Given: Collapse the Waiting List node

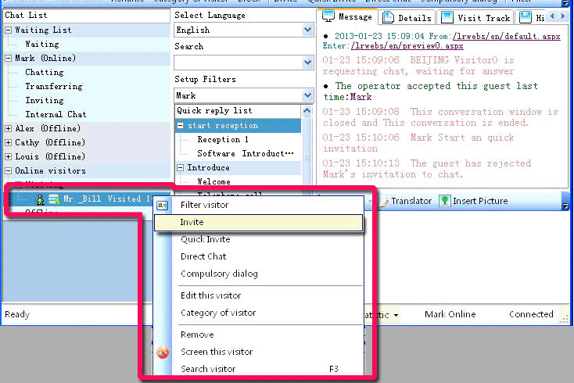Looking at the screenshot, I should 8,30.
